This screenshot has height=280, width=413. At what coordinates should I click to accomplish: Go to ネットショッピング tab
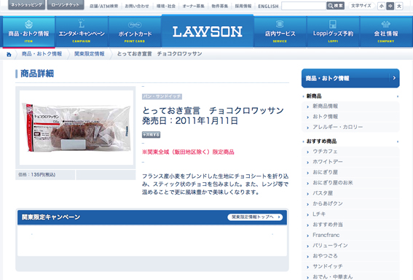[27, 5]
